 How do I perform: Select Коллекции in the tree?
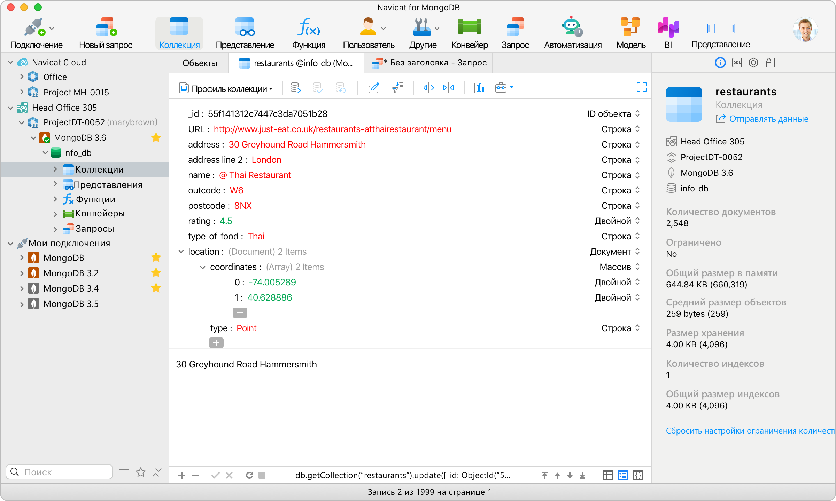coord(85,169)
